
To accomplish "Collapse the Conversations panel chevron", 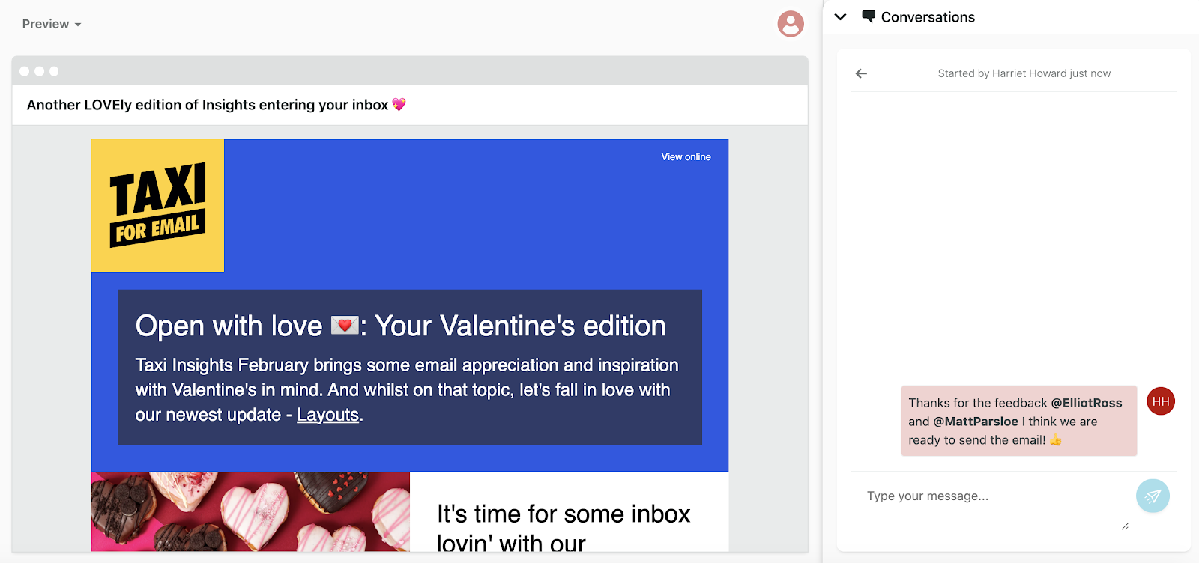I will click(841, 16).
